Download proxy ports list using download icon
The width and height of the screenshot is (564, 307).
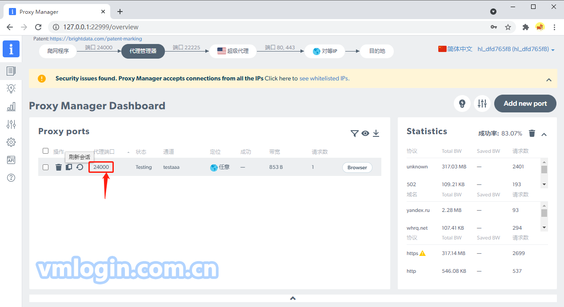pos(376,133)
